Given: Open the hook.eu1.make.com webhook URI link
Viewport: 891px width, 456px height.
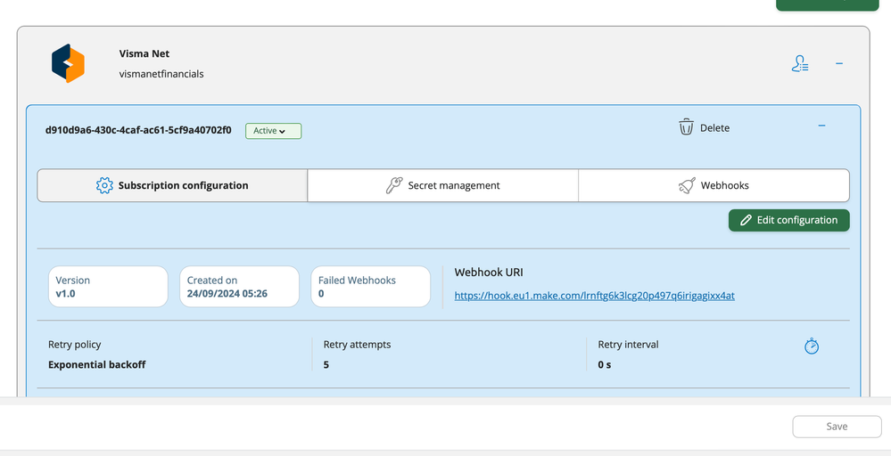Looking at the screenshot, I should click(594, 296).
